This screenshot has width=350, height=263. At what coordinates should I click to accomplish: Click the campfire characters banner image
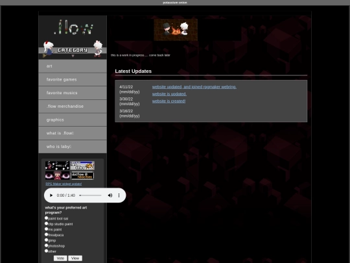point(176,30)
